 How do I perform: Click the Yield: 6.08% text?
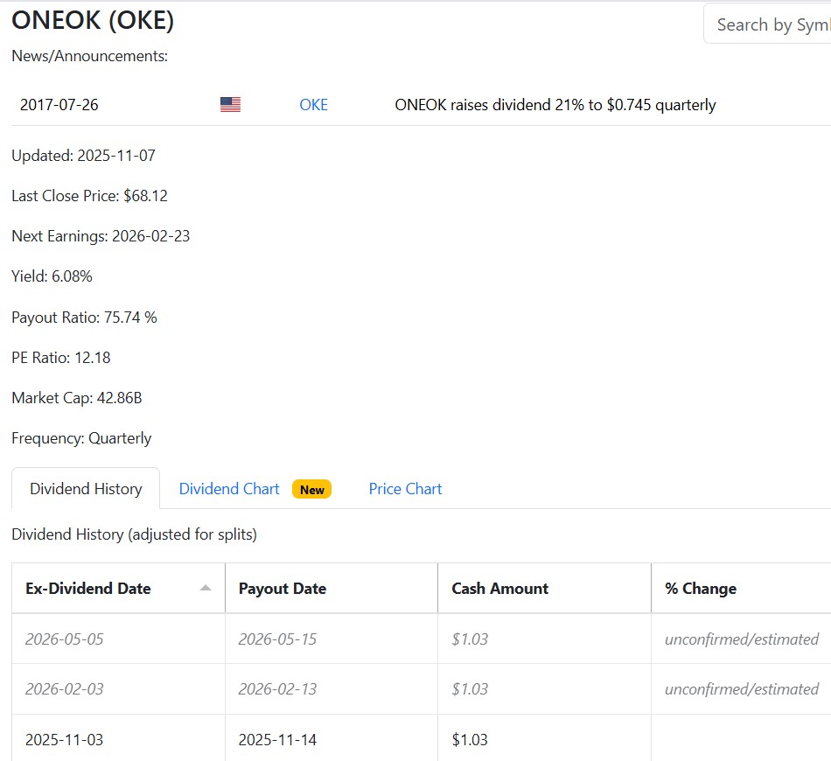coord(52,276)
